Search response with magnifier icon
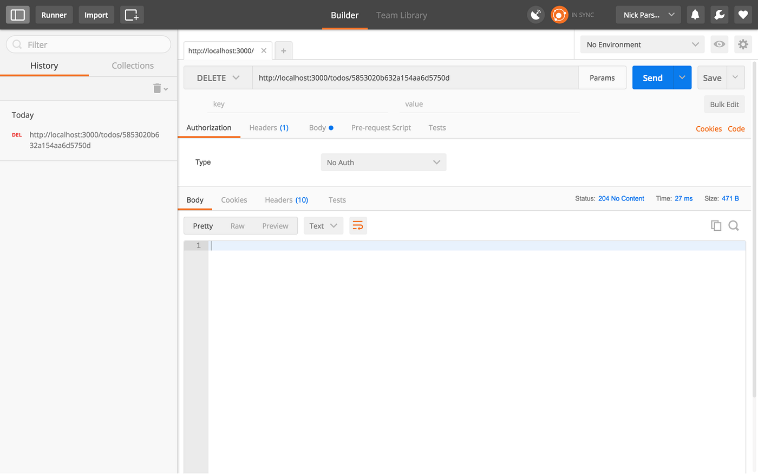 (734, 226)
